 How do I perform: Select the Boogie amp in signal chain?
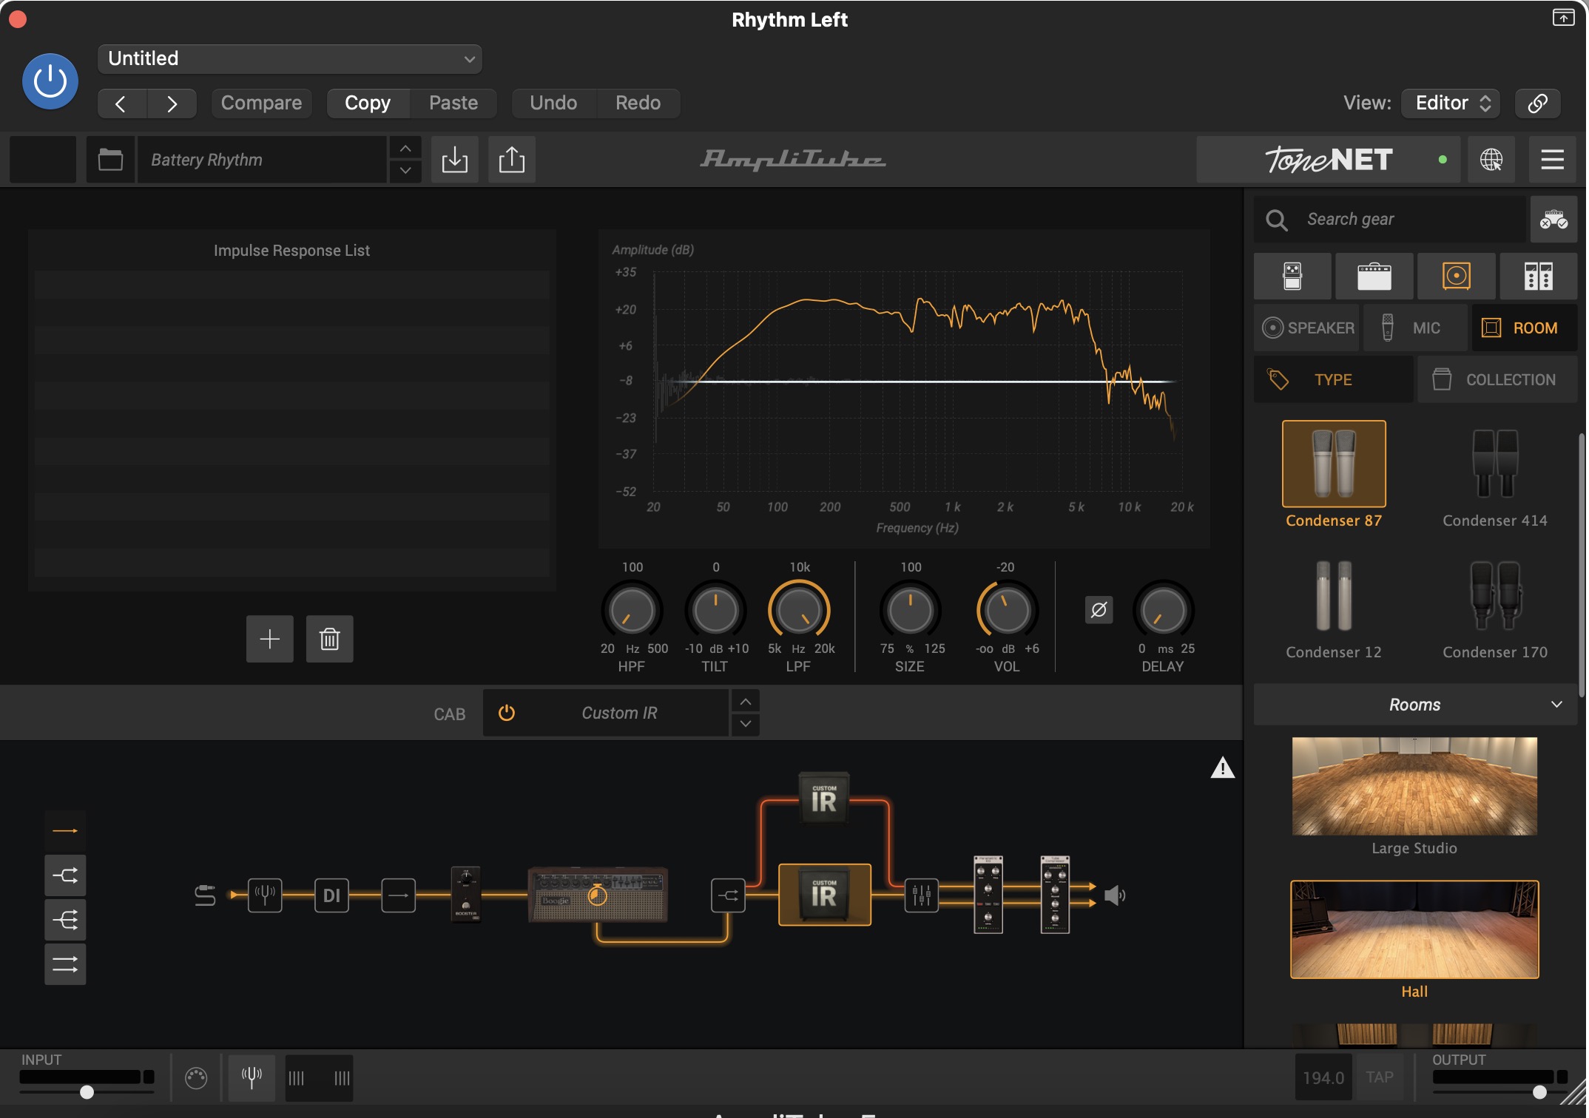pyautogui.click(x=598, y=895)
